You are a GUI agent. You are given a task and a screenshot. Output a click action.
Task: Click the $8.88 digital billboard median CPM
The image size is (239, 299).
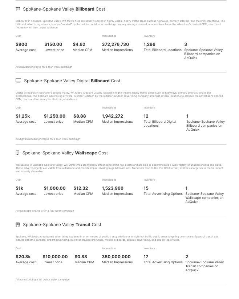click(x=80, y=116)
